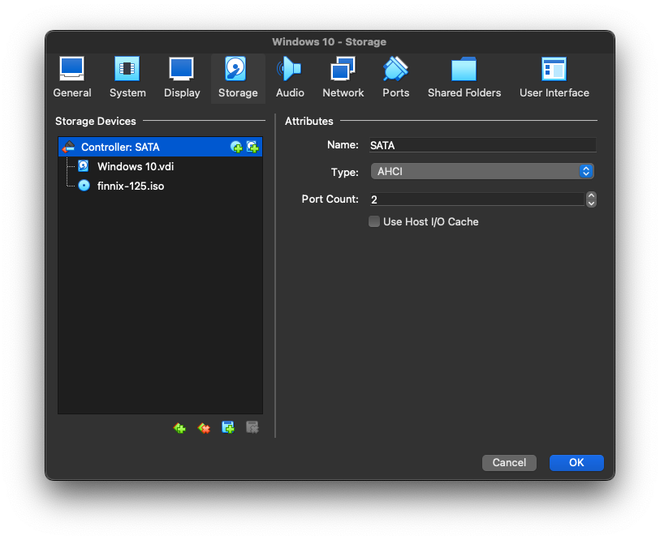Add optical drive to SATA controller
The height and width of the screenshot is (540, 660).
pyautogui.click(x=236, y=147)
